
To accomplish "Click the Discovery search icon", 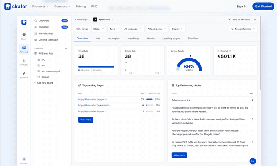I will [x=35, y=20].
